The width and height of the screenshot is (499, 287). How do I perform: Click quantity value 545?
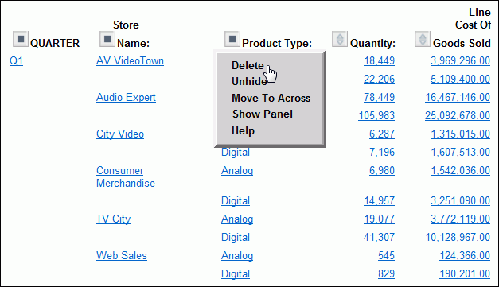[386, 255]
